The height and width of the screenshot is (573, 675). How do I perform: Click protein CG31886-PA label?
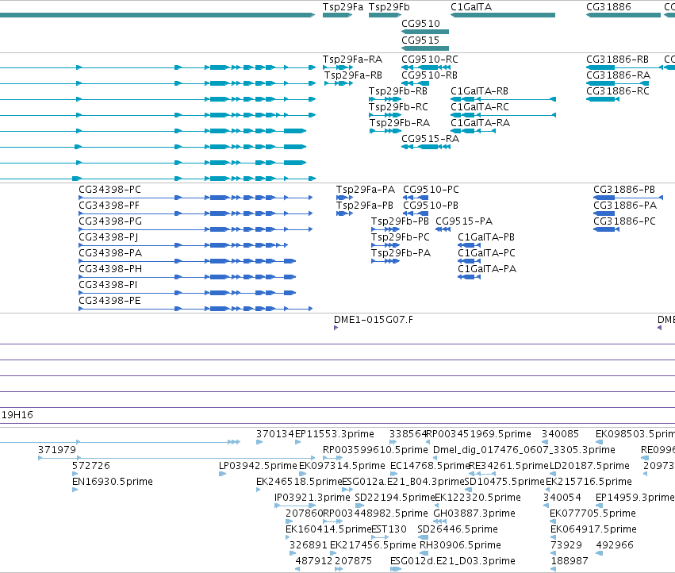point(625,206)
